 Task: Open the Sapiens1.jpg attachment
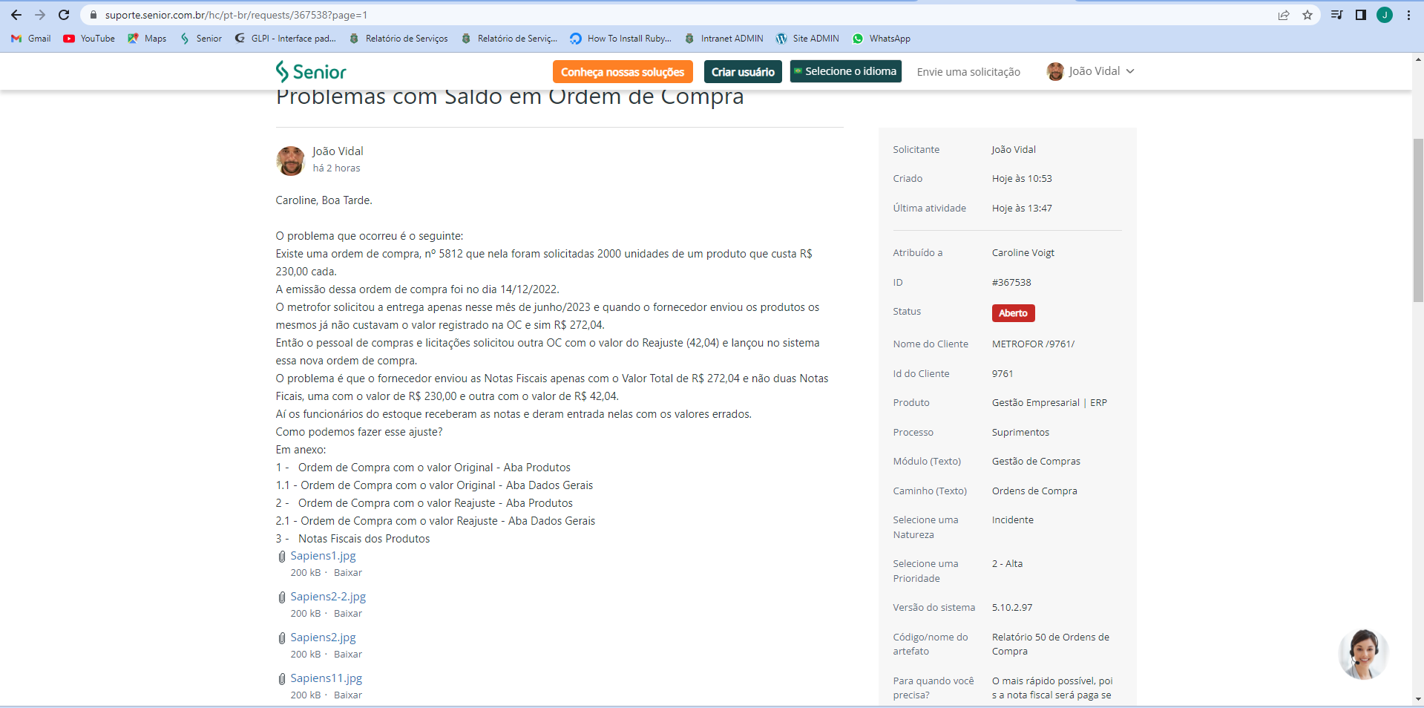click(x=323, y=556)
